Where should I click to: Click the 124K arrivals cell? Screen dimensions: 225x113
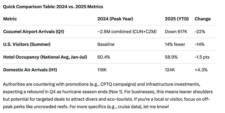point(170,70)
